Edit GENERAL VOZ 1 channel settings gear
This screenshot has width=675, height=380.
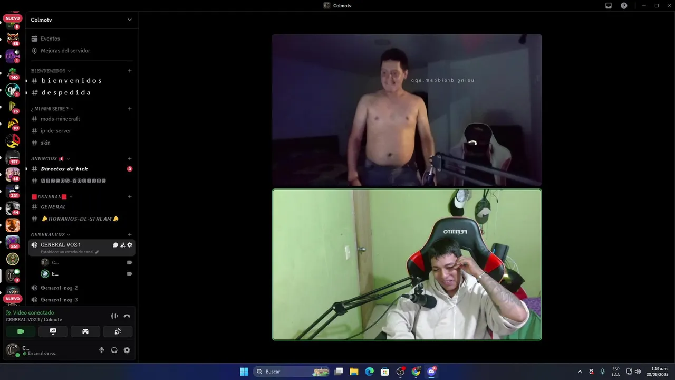tap(130, 245)
